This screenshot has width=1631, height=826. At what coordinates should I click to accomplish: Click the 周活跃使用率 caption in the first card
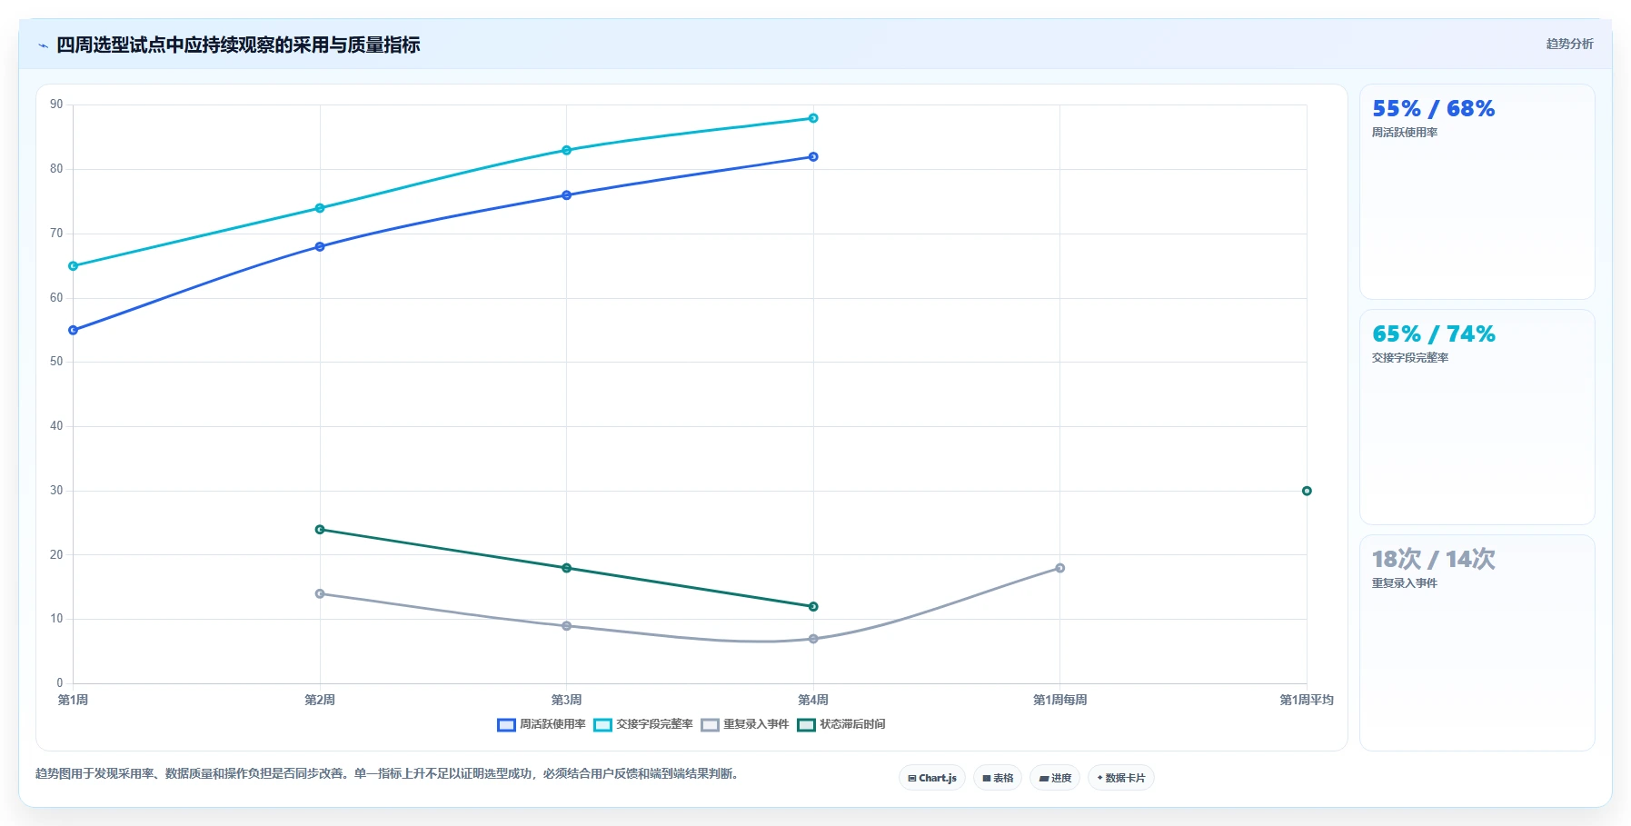tap(1405, 133)
